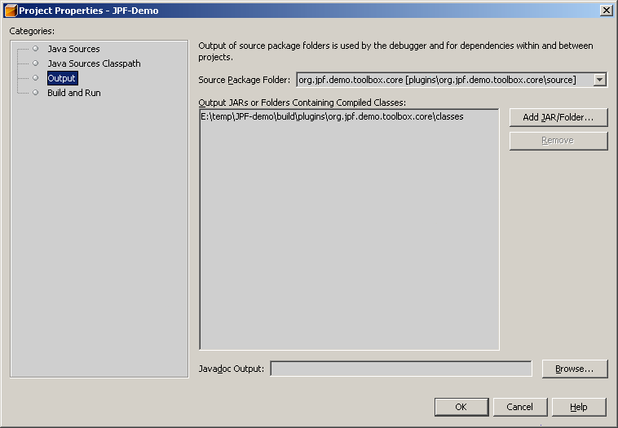Open Help for Project Properties

point(579,407)
